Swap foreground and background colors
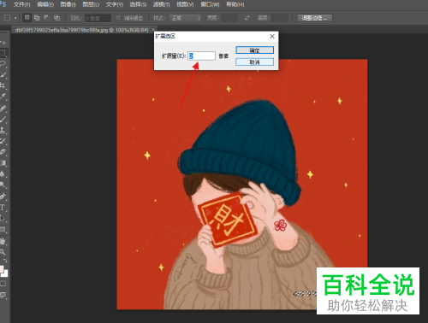 (x=5, y=261)
